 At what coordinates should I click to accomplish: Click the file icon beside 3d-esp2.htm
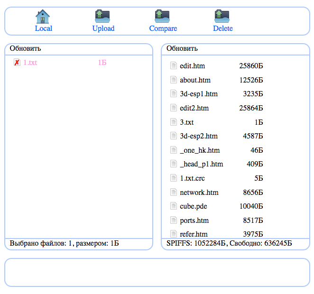click(174, 136)
